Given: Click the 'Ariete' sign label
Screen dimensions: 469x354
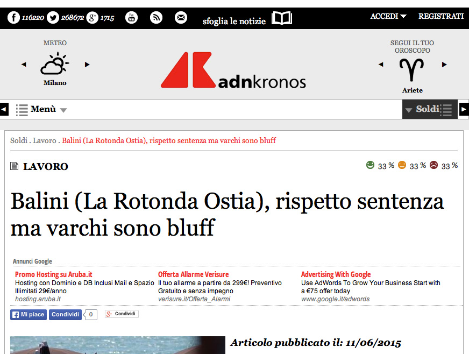Looking at the screenshot, I should point(412,90).
